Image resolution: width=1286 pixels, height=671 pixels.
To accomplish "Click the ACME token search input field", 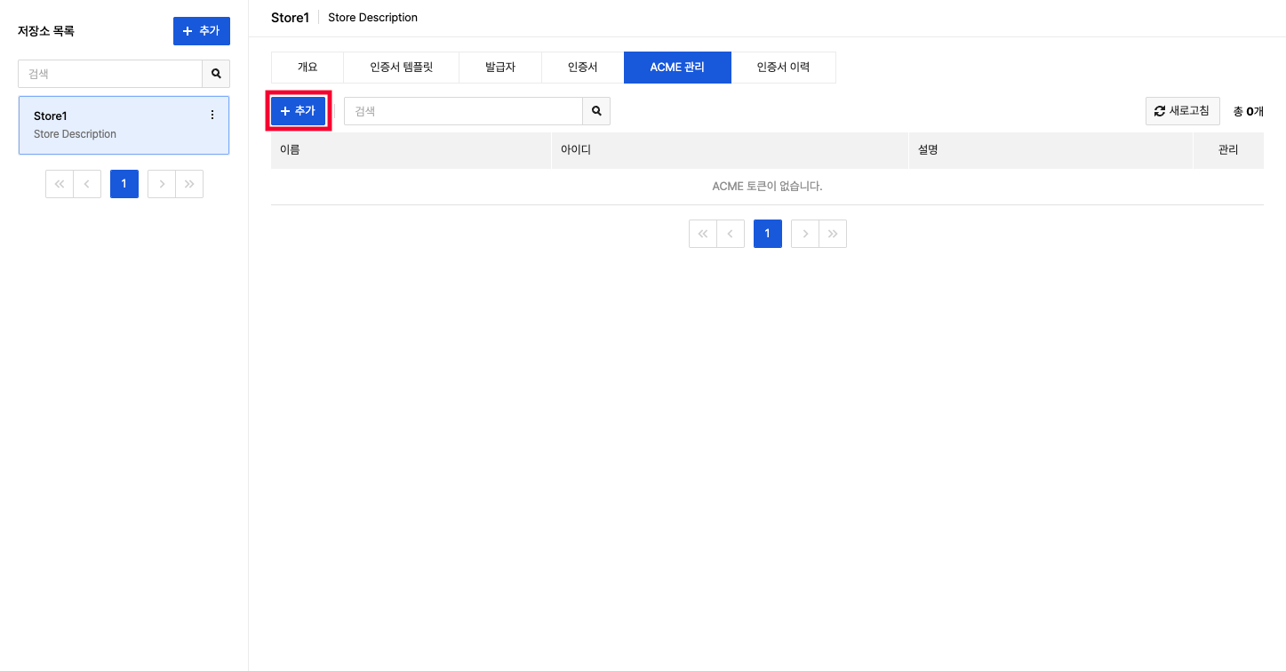I will point(462,110).
